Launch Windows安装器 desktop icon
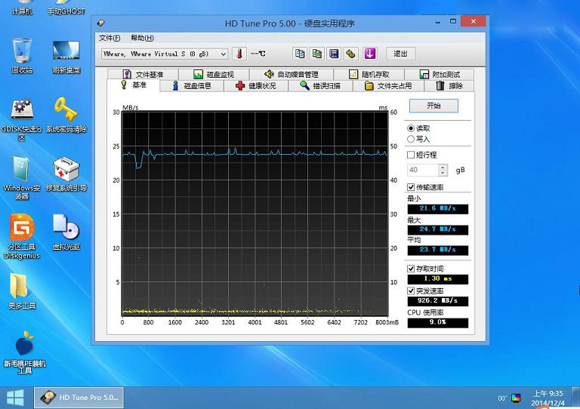Viewport: 580px width, 409px height. pyautogui.click(x=22, y=178)
